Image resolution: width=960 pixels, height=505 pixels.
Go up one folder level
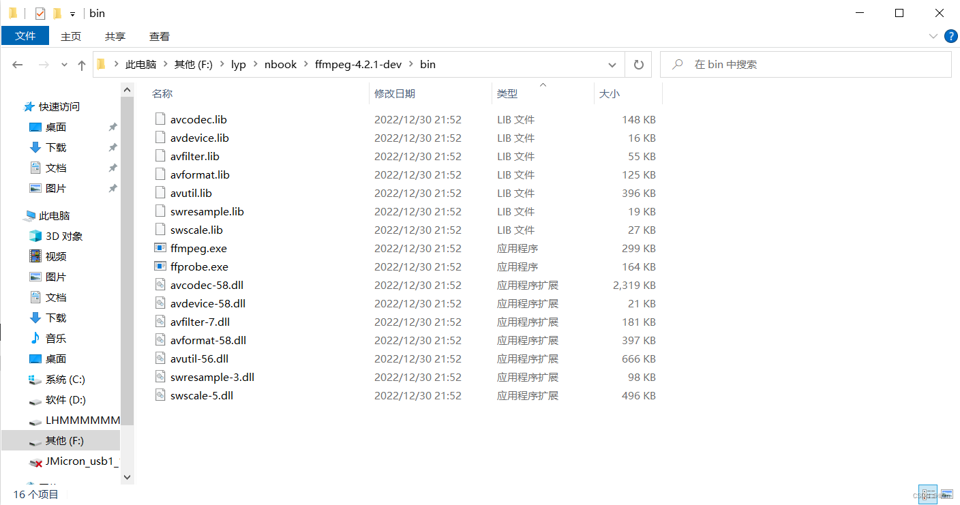pyautogui.click(x=82, y=65)
